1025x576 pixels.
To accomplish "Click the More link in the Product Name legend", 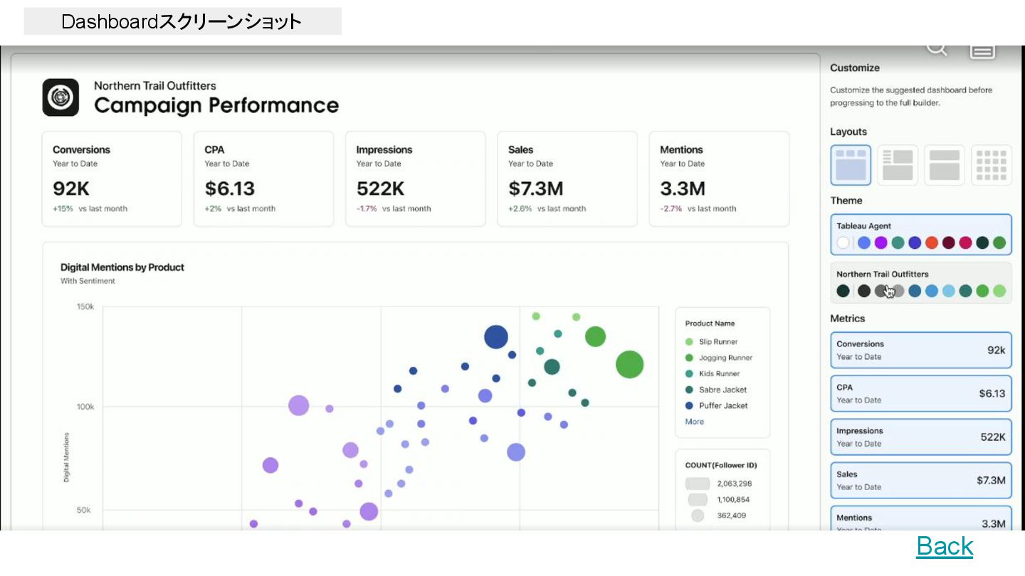I will pyautogui.click(x=695, y=422).
